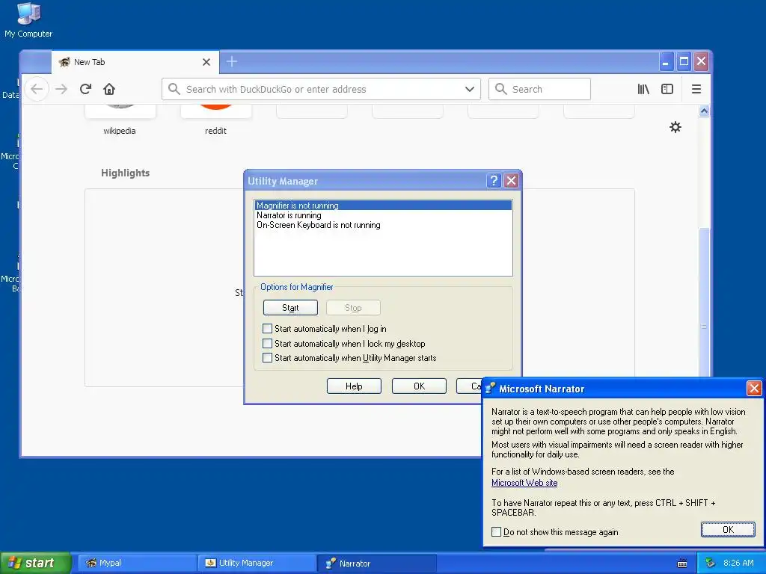766x574 pixels.
Task: Tick Start automatically when Utility Manager starts
Action: pyautogui.click(x=267, y=358)
